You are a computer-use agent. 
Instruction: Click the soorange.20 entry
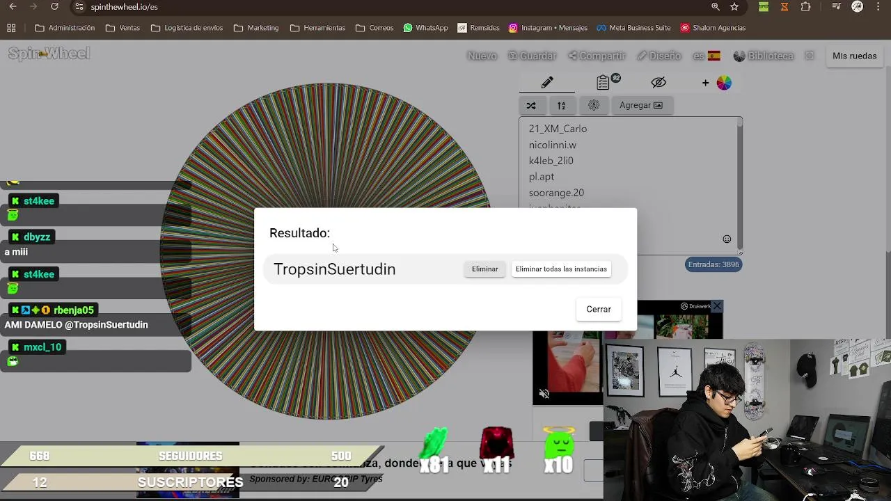coord(556,193)
